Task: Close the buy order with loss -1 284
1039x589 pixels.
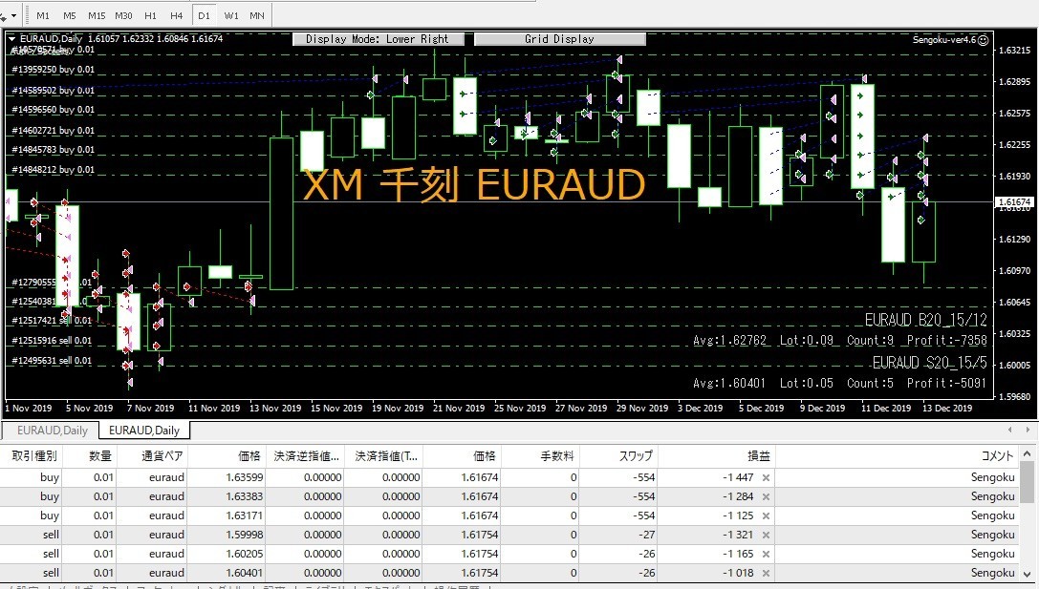Action: pyautogui.click(x=766, y=496)
